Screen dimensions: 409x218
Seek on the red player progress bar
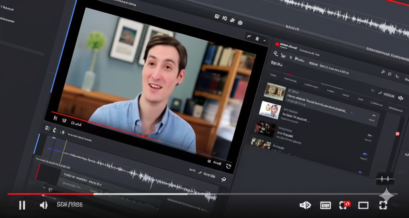point(50,194)
